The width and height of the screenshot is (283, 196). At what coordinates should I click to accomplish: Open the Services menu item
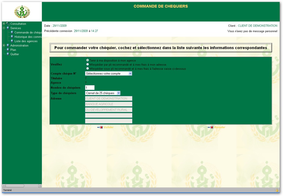click(x=16, y=28)
